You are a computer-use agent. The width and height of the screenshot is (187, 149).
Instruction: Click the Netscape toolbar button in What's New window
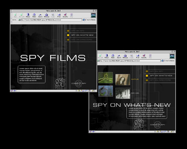[125, 56]
